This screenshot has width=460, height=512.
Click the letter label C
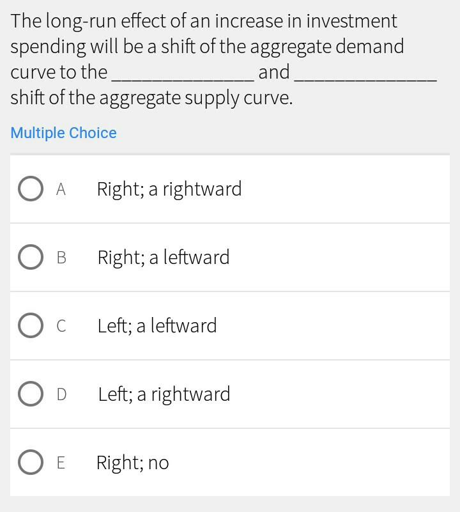(61, 325)
